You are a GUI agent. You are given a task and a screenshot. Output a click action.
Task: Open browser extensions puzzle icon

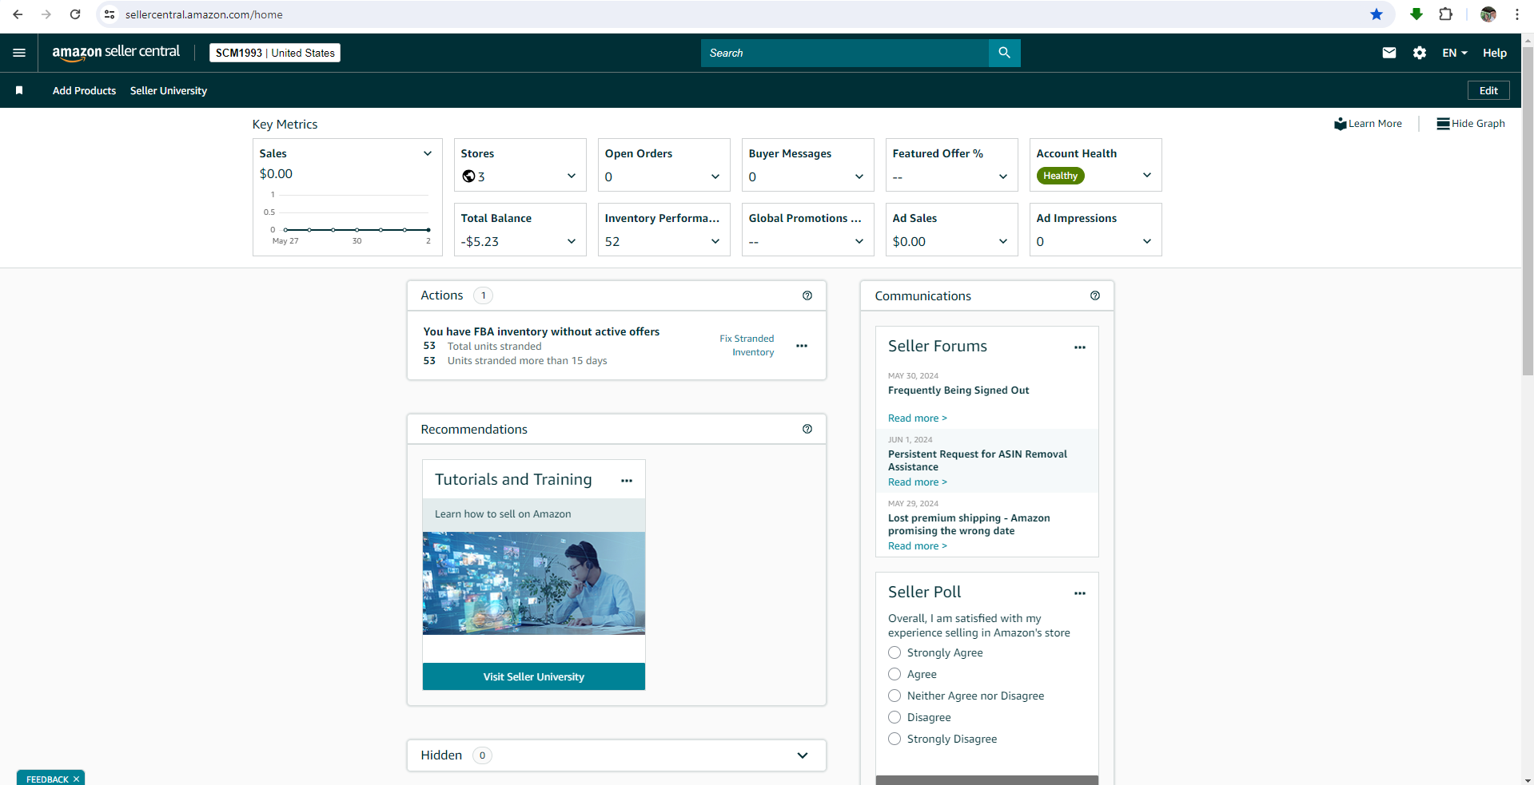(1445, 14)
